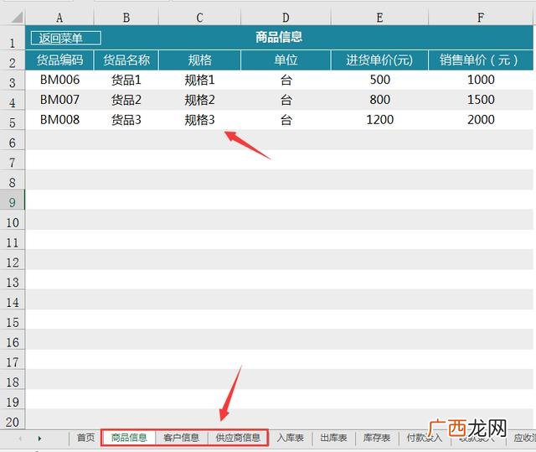This screenshot has width=536, height=452.
Task: Select column E header
Action: 379,18
